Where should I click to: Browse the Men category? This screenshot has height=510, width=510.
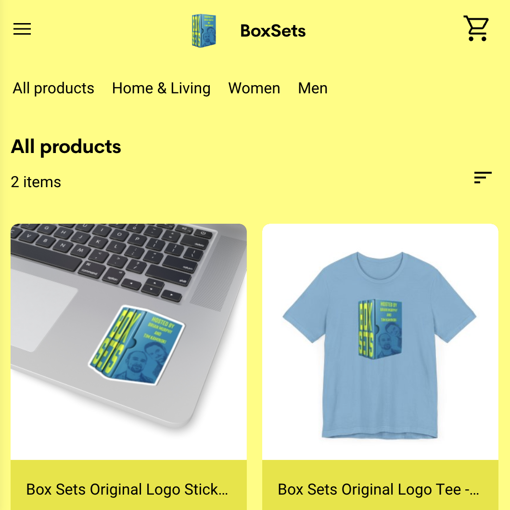(313, 89)
